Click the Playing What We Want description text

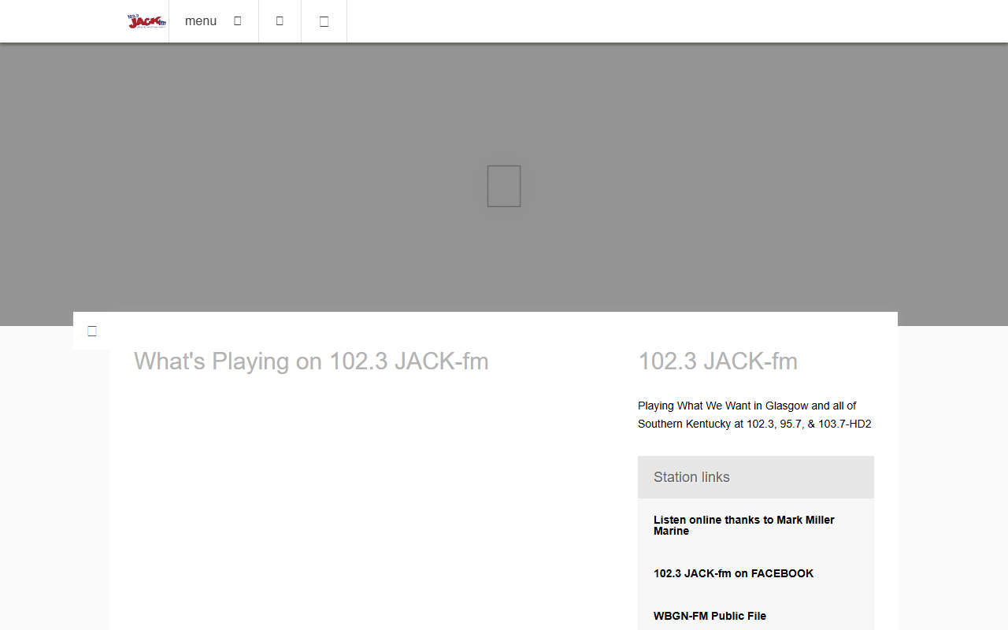(x=754, y=415)
